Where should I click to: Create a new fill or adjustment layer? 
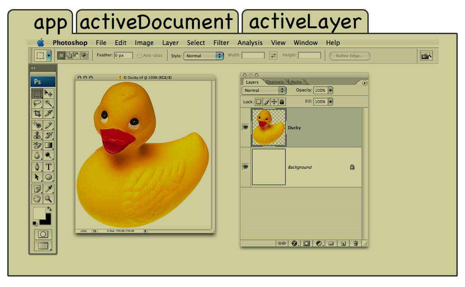(319, 243)
